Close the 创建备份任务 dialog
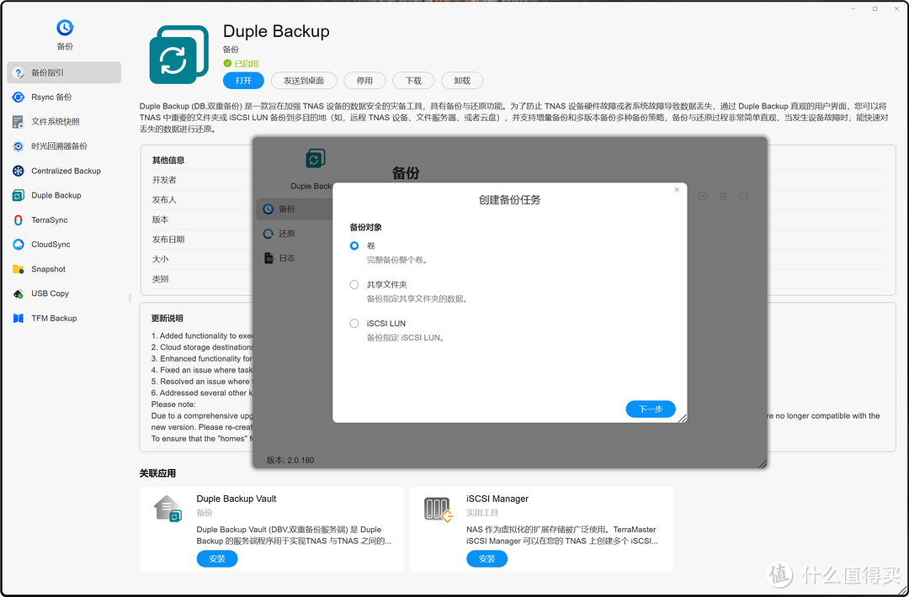This screenshot has height=597, width=909. coord(677,190)
